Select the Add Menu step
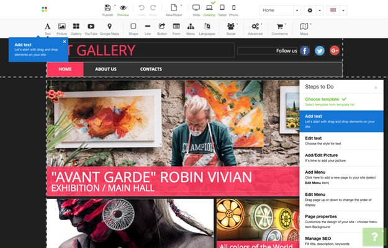The height and width of the screenshot is (248, 388). tap(341, 177)
